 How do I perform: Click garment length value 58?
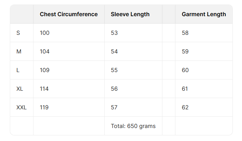[x=185, y=33]
